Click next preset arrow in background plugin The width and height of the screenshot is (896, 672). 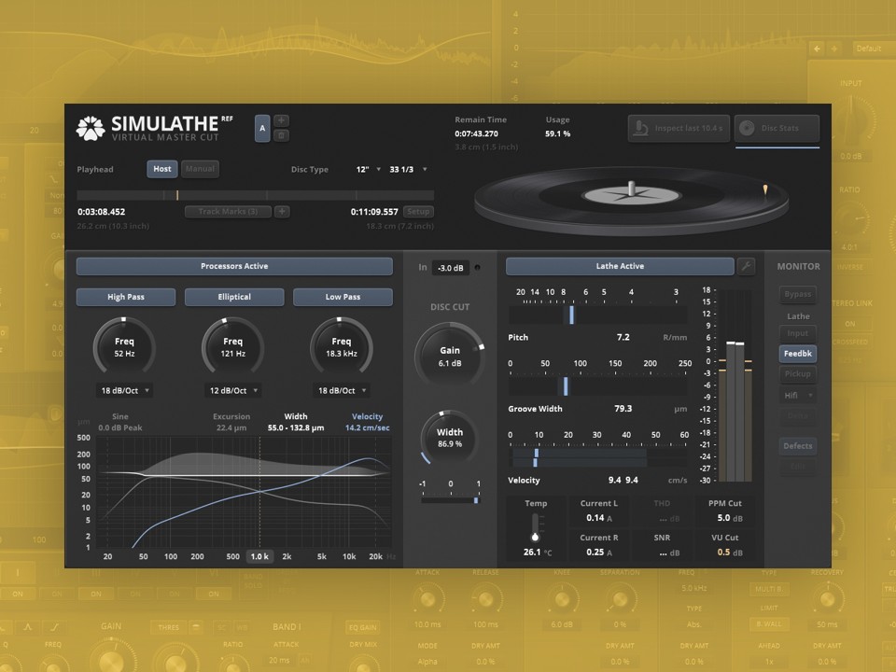coord(833,49)
